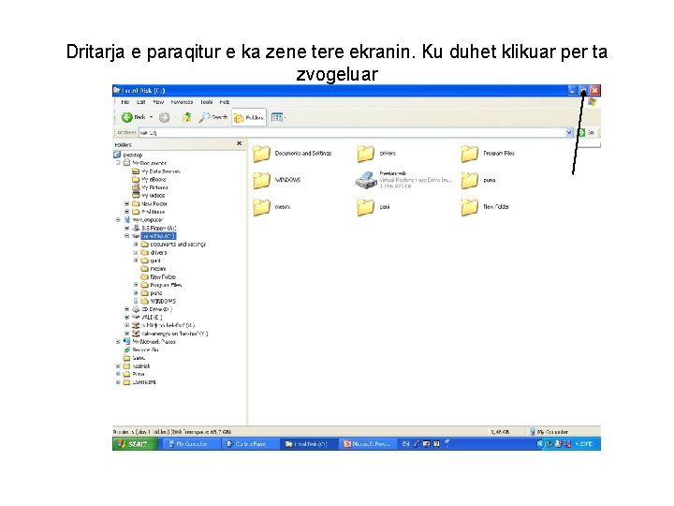Open the Help menu
674x506 pixels.
[225, 102]
